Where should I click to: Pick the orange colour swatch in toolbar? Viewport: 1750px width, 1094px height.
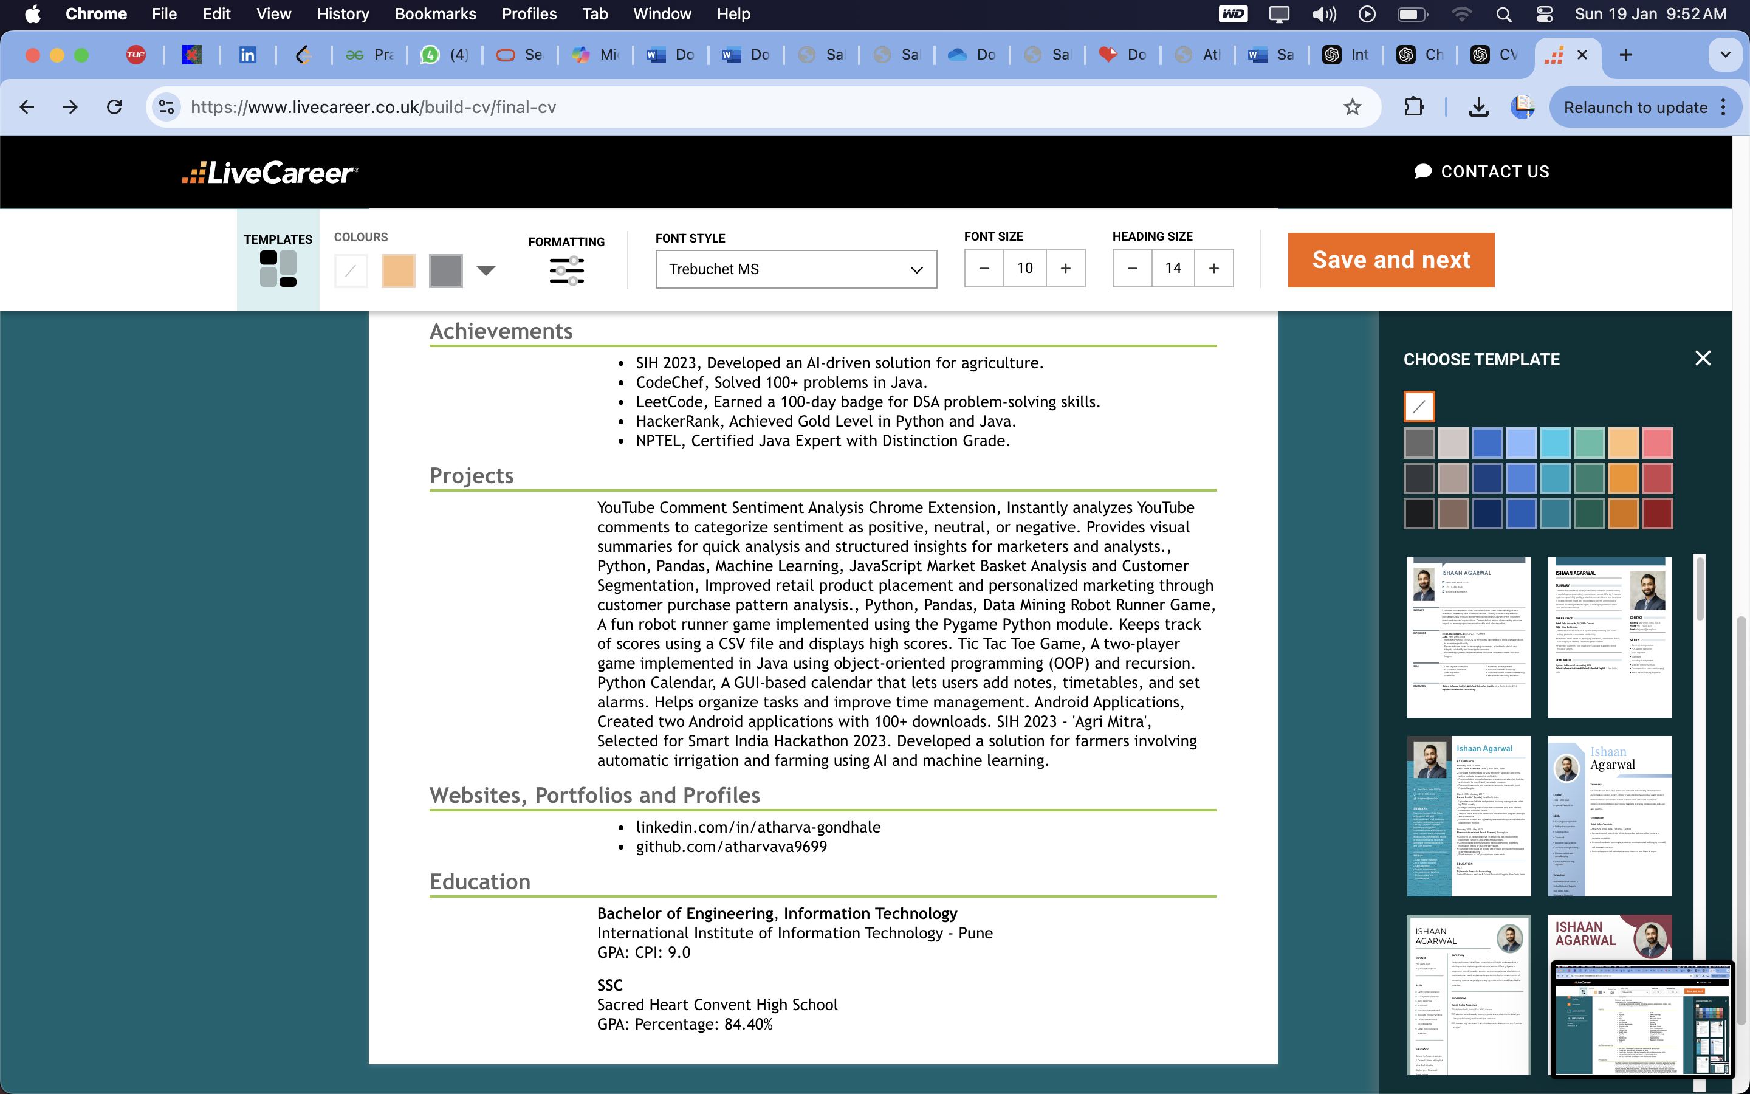click(x=399, y=271)
